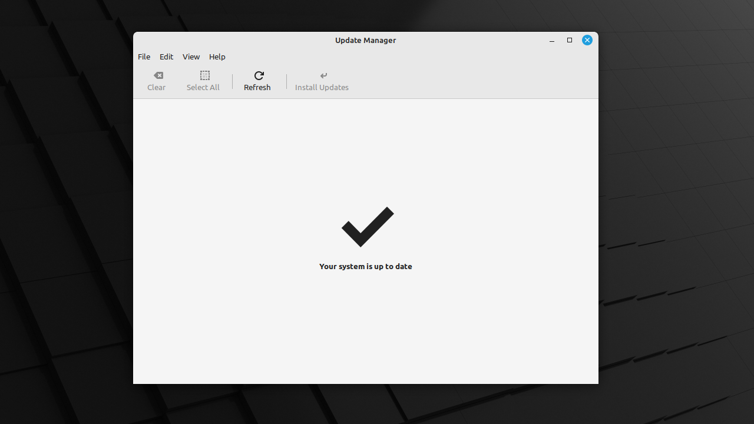This screenshot has height=424, width=754.
Task: Click the Clear toolbar button
Action: click(157, 81)
